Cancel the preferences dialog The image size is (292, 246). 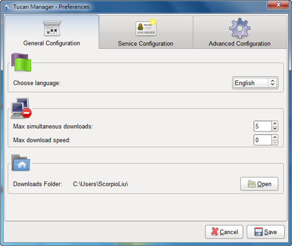[224, 232]
